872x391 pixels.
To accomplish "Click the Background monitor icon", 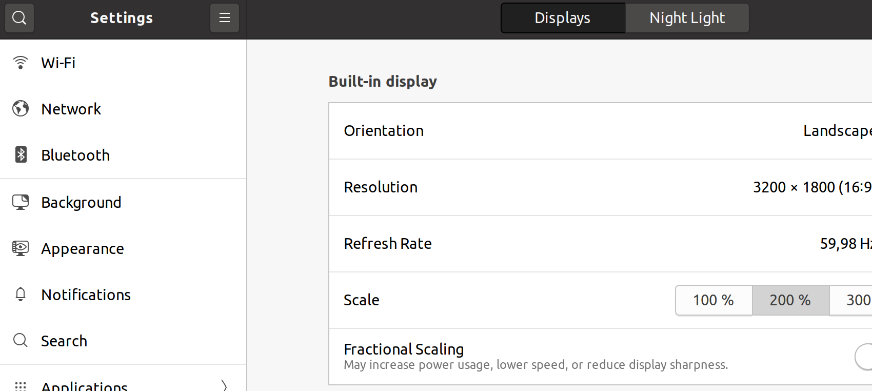I will 21,202.
